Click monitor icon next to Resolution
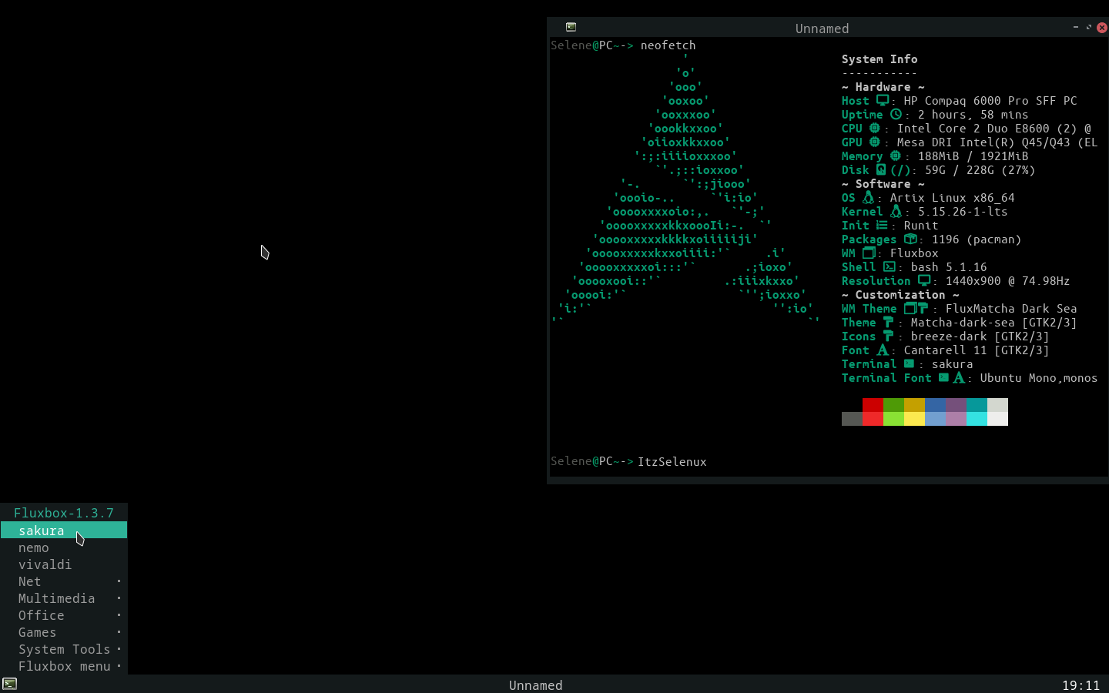The width and height of the screenshot is (1109, 693). pyautogui.click(x=924, y=280)
